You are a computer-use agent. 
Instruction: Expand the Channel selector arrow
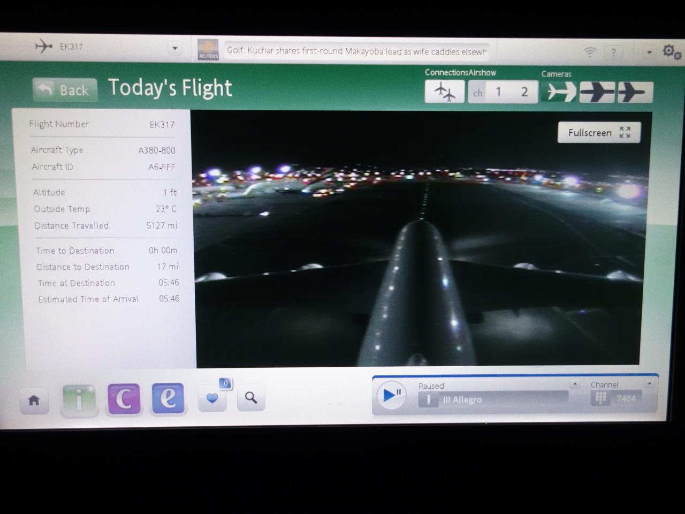649,383
